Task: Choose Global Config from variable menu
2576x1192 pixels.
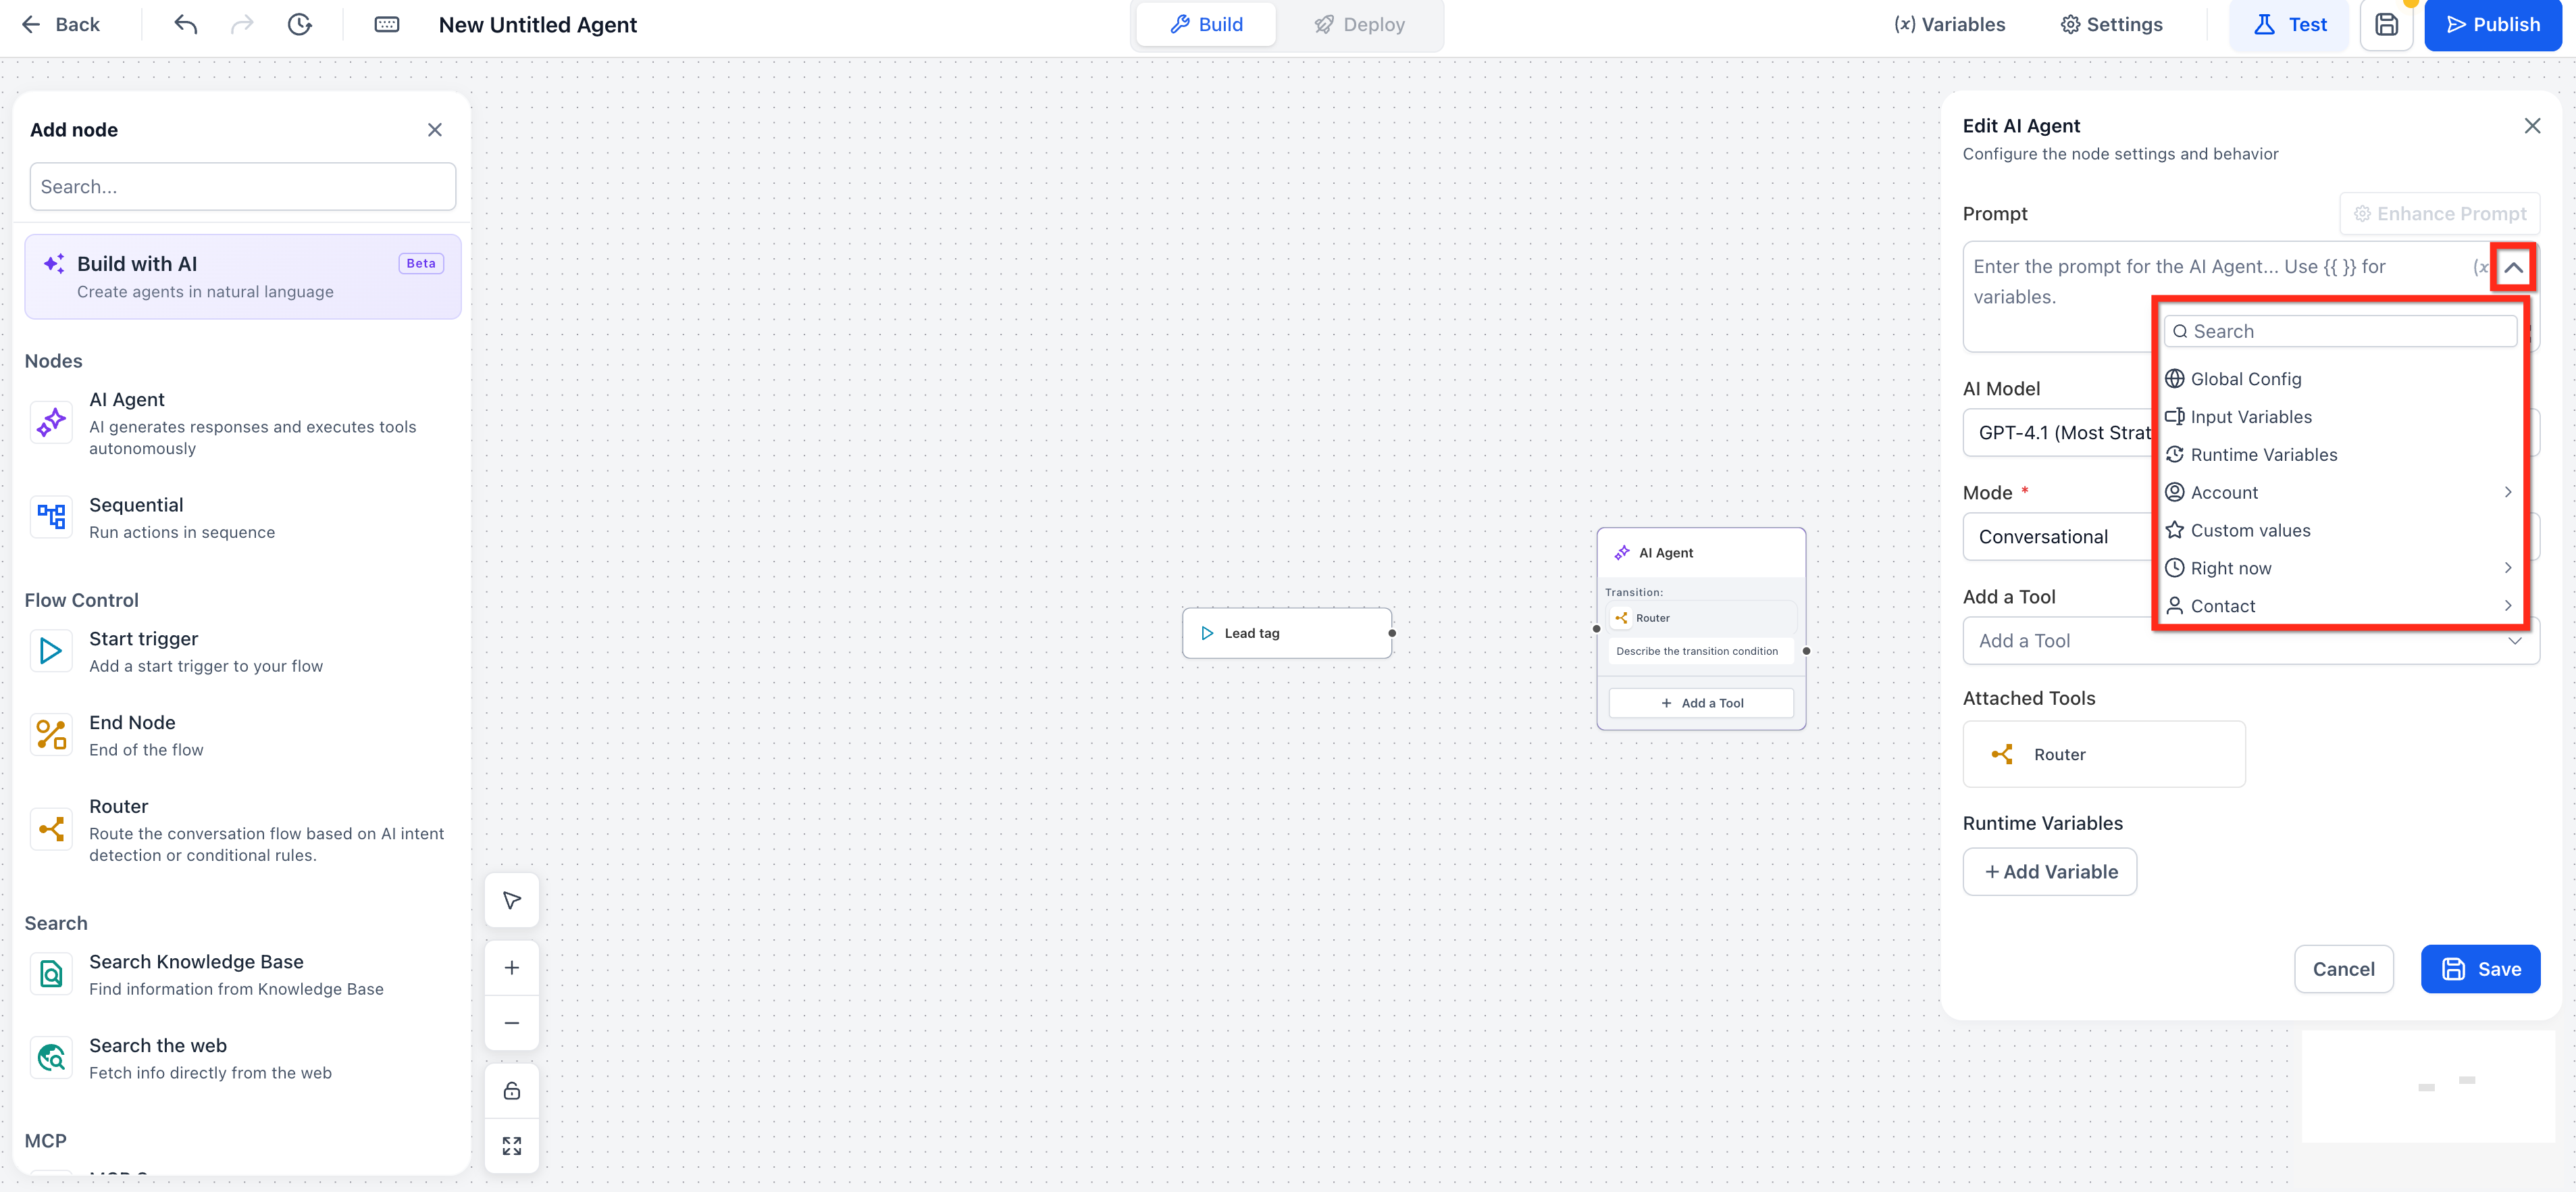Action: click(2339, 379)
